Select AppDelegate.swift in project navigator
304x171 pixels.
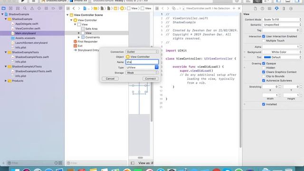27,24
